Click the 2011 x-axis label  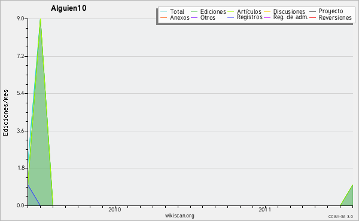coord(264,210)
